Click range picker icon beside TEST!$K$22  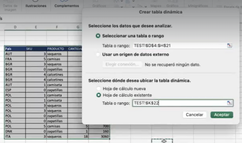tap(230, 103)
